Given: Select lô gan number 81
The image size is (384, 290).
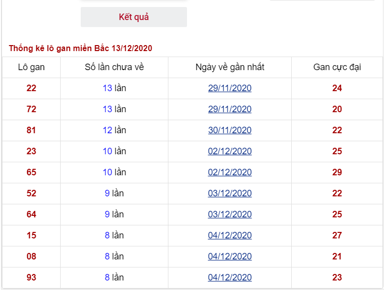Looking at the screenshot, I should coord(32,130).
